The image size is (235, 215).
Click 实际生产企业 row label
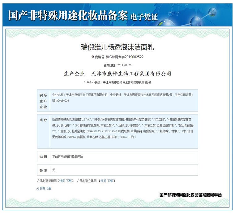click(43, 101)
